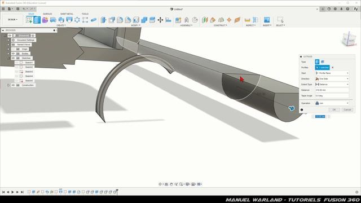This screenshot has height=203, width=361.
Task: Click the Save icon
Action: tap(17, 9)
